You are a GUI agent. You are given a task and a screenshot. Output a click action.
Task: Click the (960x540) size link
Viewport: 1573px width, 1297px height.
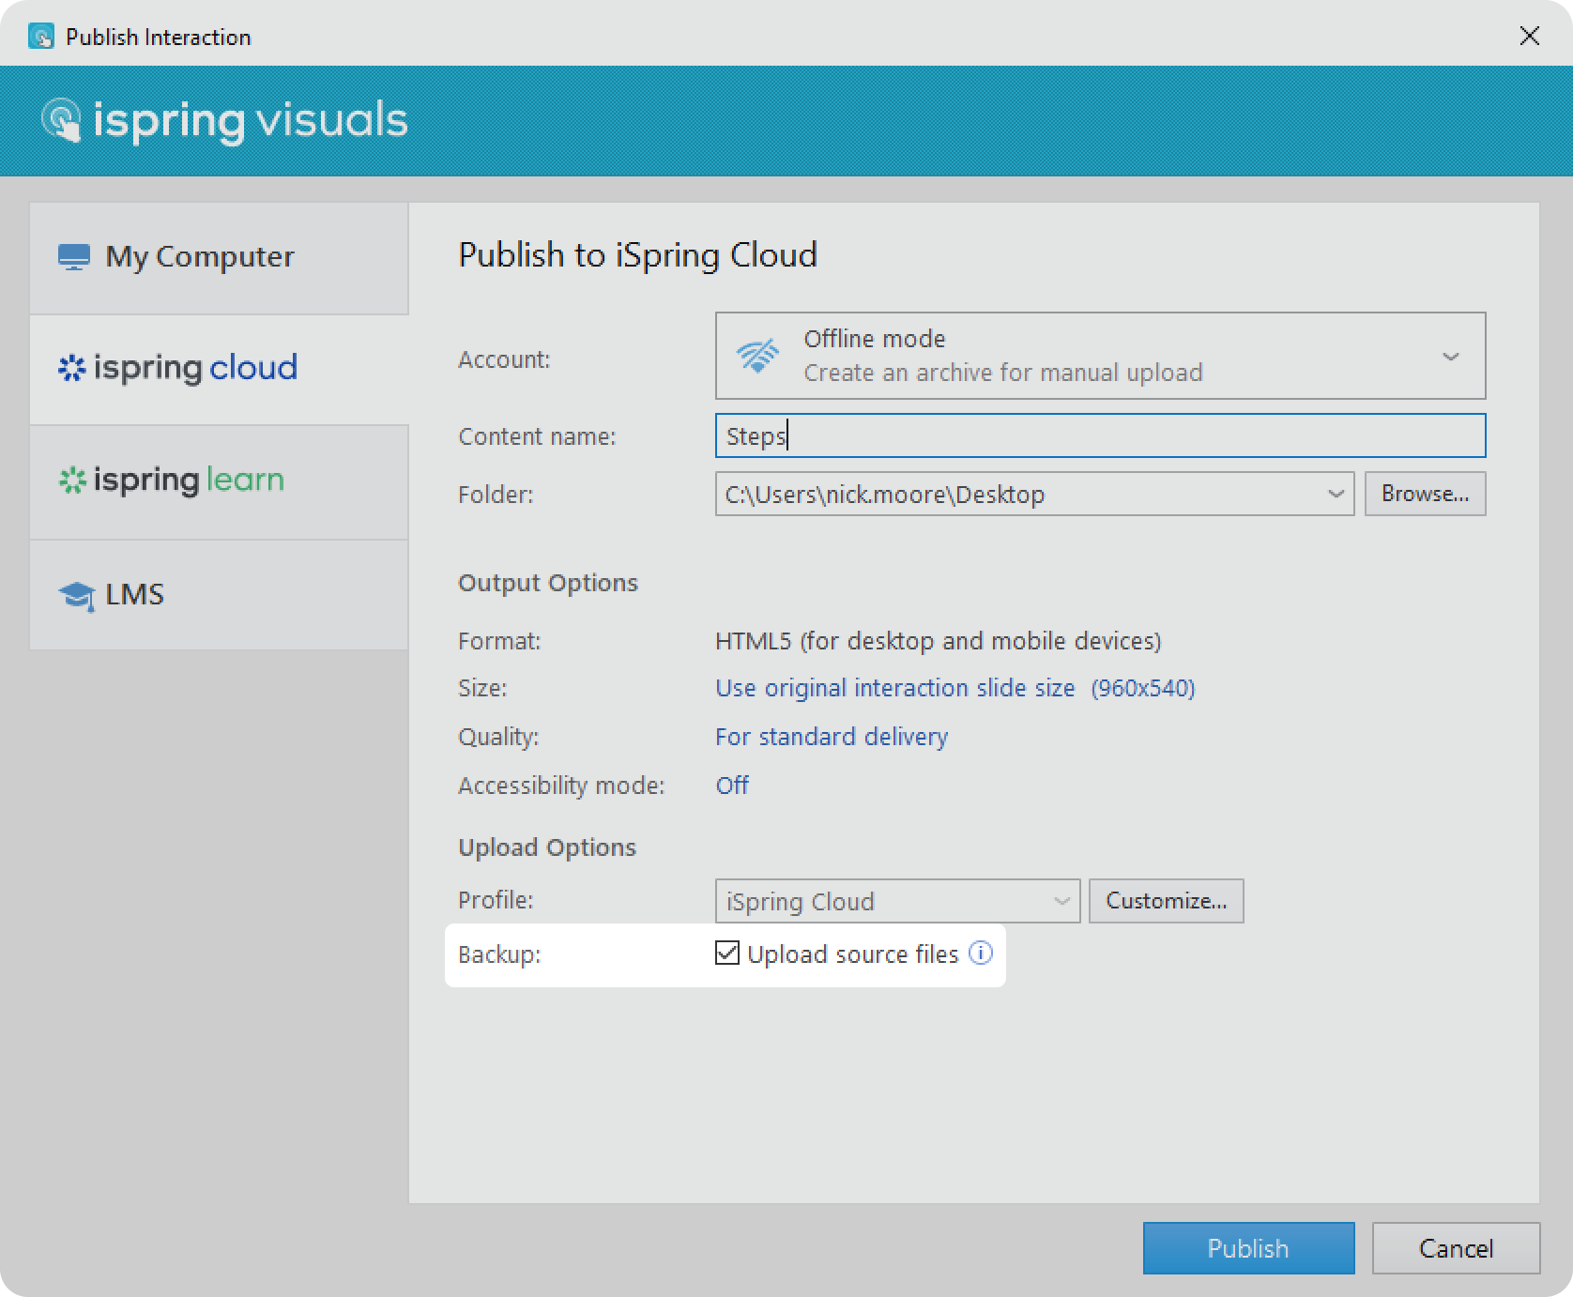[x=1142, y=688]
